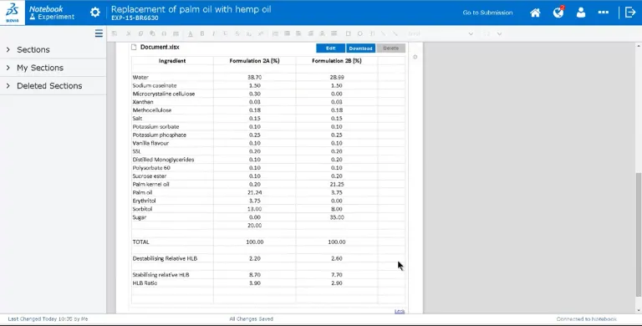
Task: Edit the Document.xlsx attachment
Action: tap(330, 48)
